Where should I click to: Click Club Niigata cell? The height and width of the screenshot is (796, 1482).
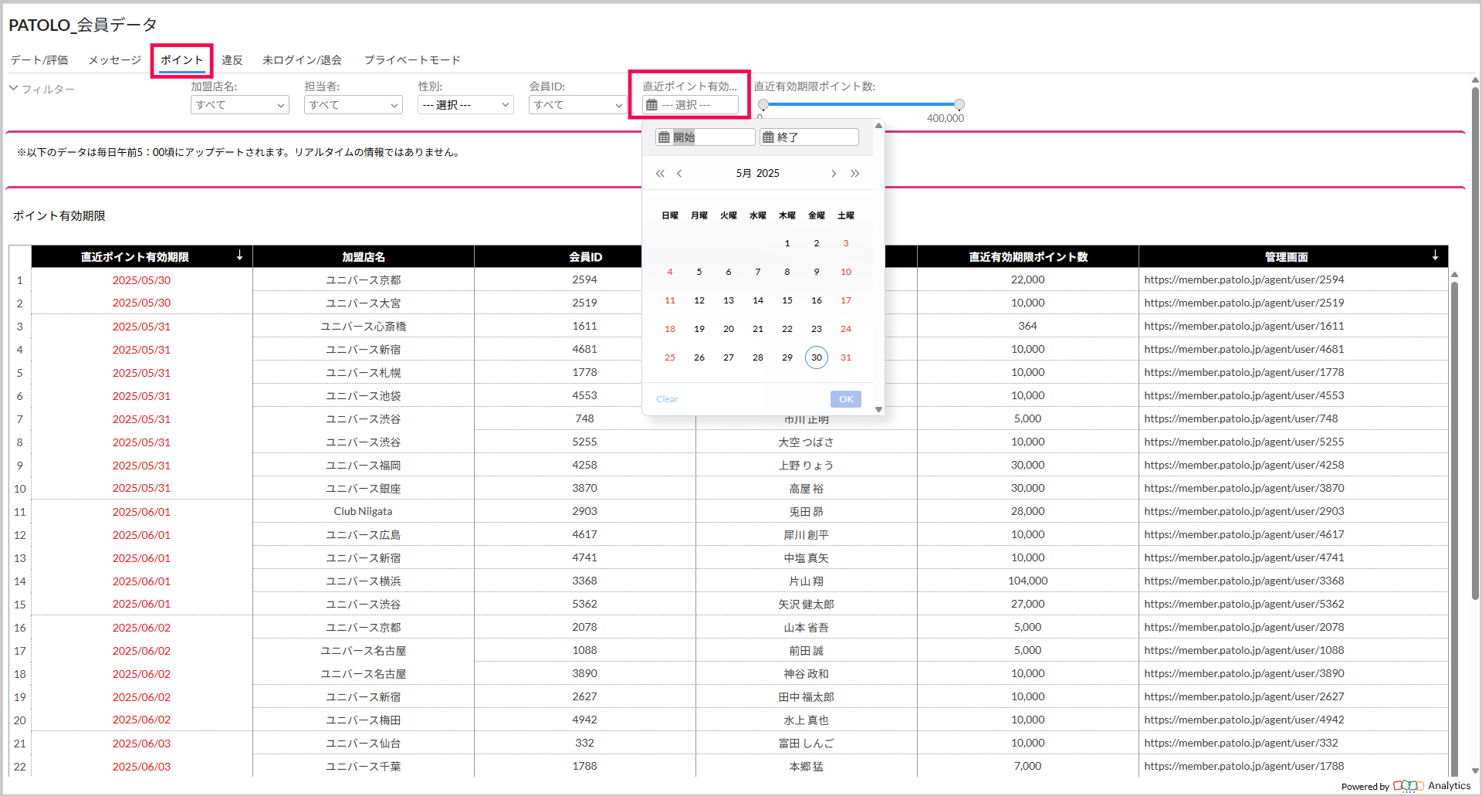point(364,511)
